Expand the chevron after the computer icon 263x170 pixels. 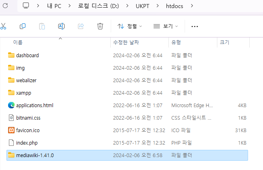click(x=38, y=6)
